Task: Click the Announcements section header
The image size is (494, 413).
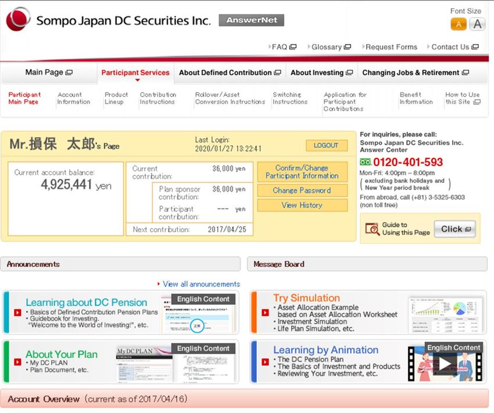Action: pos(120,264)
